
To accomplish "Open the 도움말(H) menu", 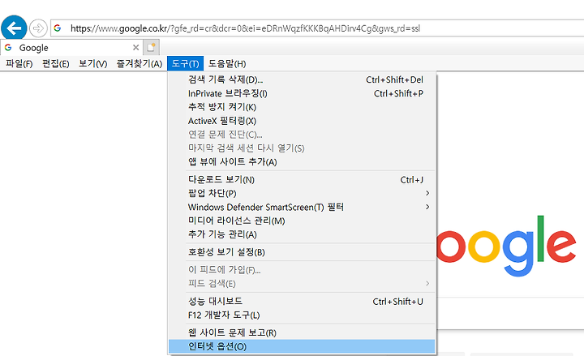I will [x=227, y=64].
